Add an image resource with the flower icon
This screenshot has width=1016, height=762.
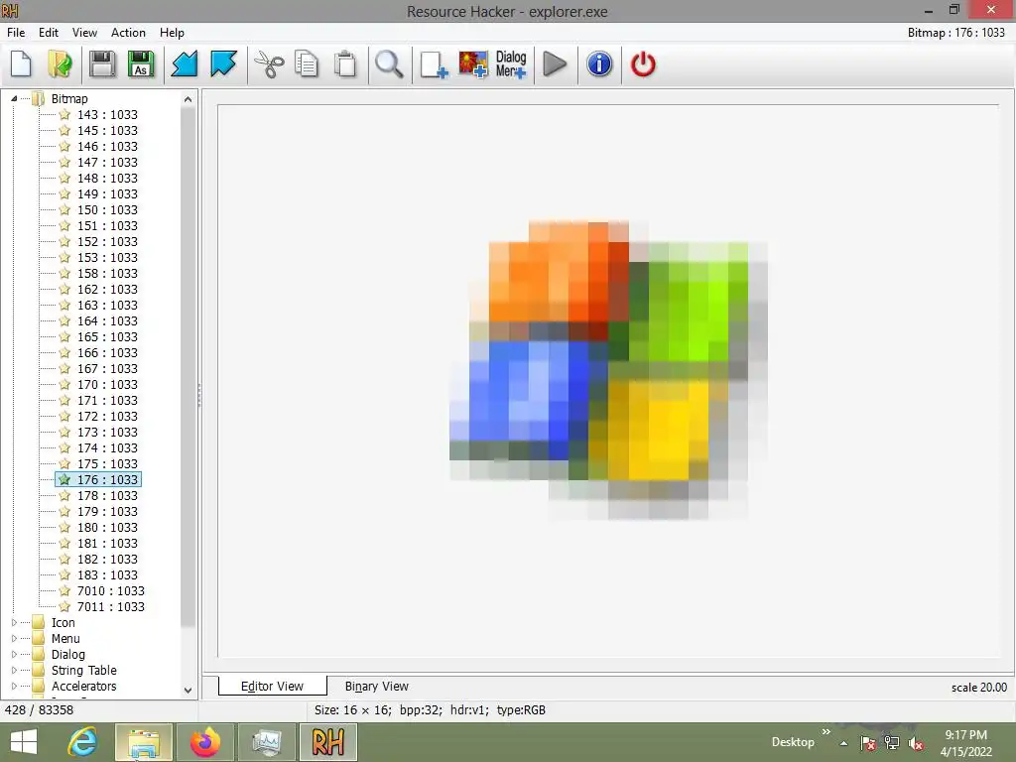pos(473,64)
